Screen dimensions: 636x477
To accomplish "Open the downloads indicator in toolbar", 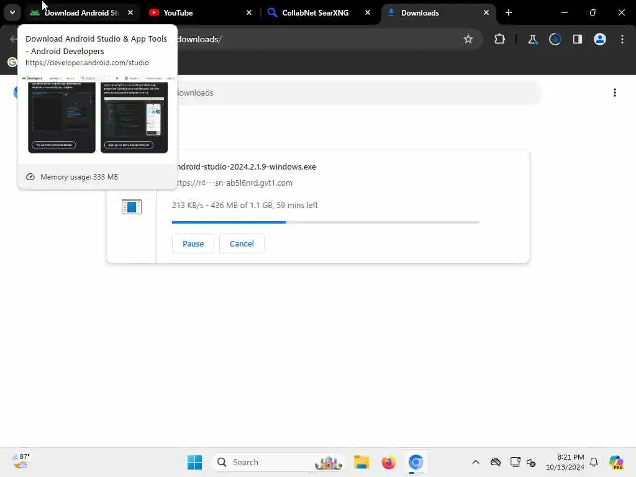I will tap(555, 39).
